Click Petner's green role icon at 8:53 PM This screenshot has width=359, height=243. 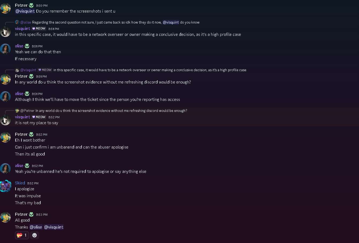[x=31, y=214]
